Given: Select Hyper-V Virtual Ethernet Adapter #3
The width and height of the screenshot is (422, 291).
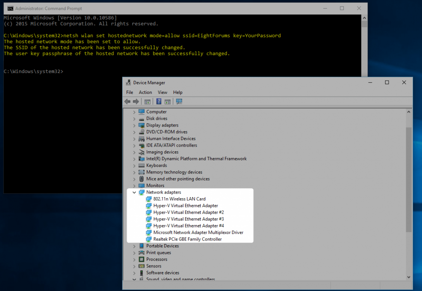Looking at the screenshot, I should [188, 219].
